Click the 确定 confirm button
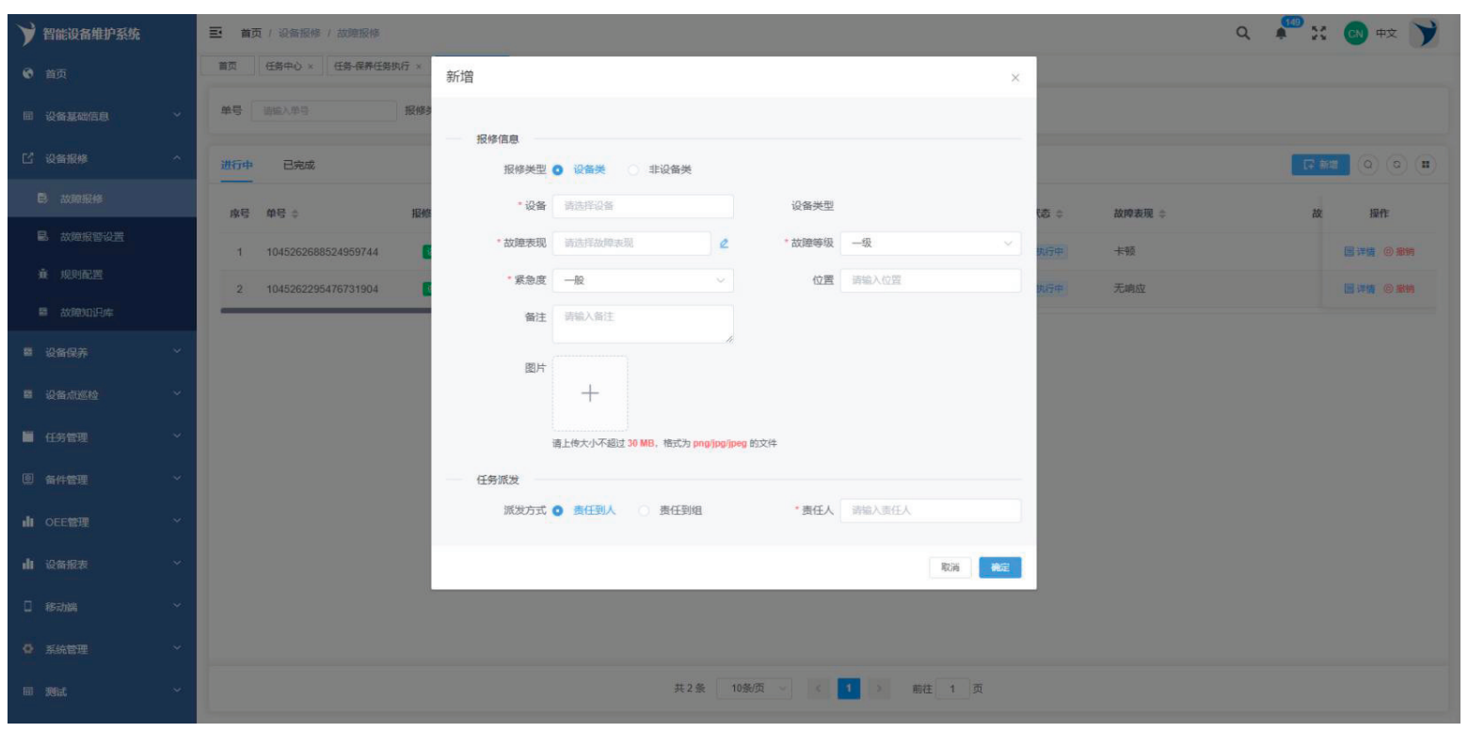This screenshot has width=1468, height=732. (999, 567)
